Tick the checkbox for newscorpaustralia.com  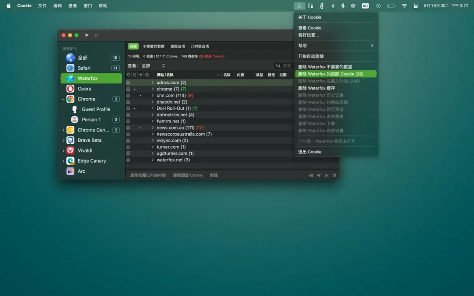pyautogui.click(x=128, y=134)
